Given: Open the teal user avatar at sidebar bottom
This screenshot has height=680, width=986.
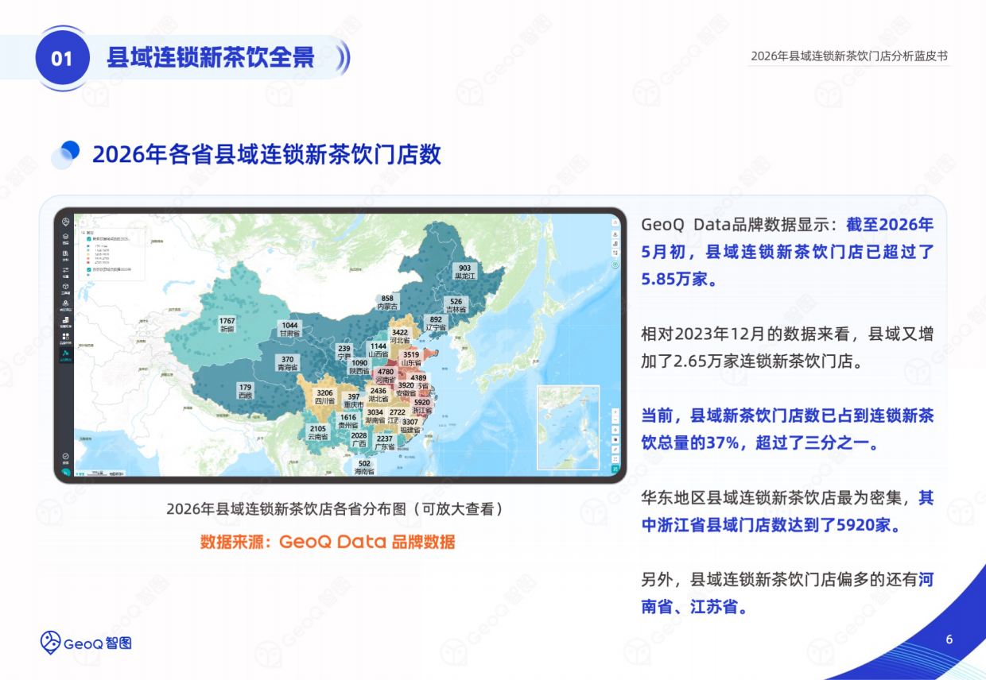Looking at the screenshot, I should [x=66, y=472].
